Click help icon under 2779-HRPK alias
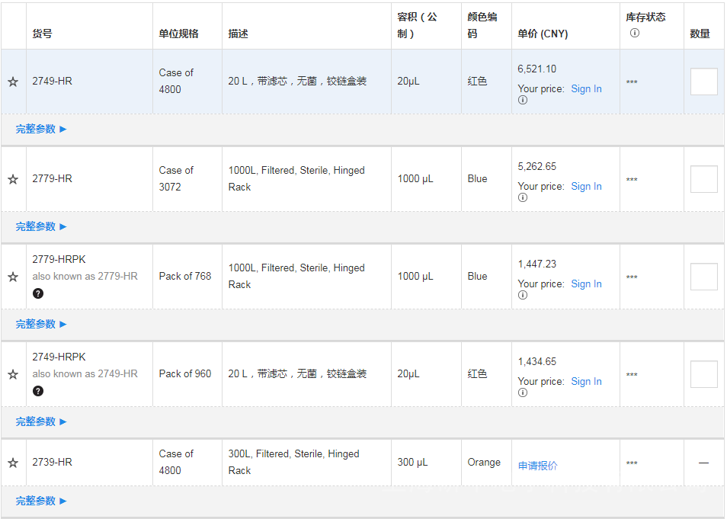This screenshot has height=519, width=727. click(38, 293)
